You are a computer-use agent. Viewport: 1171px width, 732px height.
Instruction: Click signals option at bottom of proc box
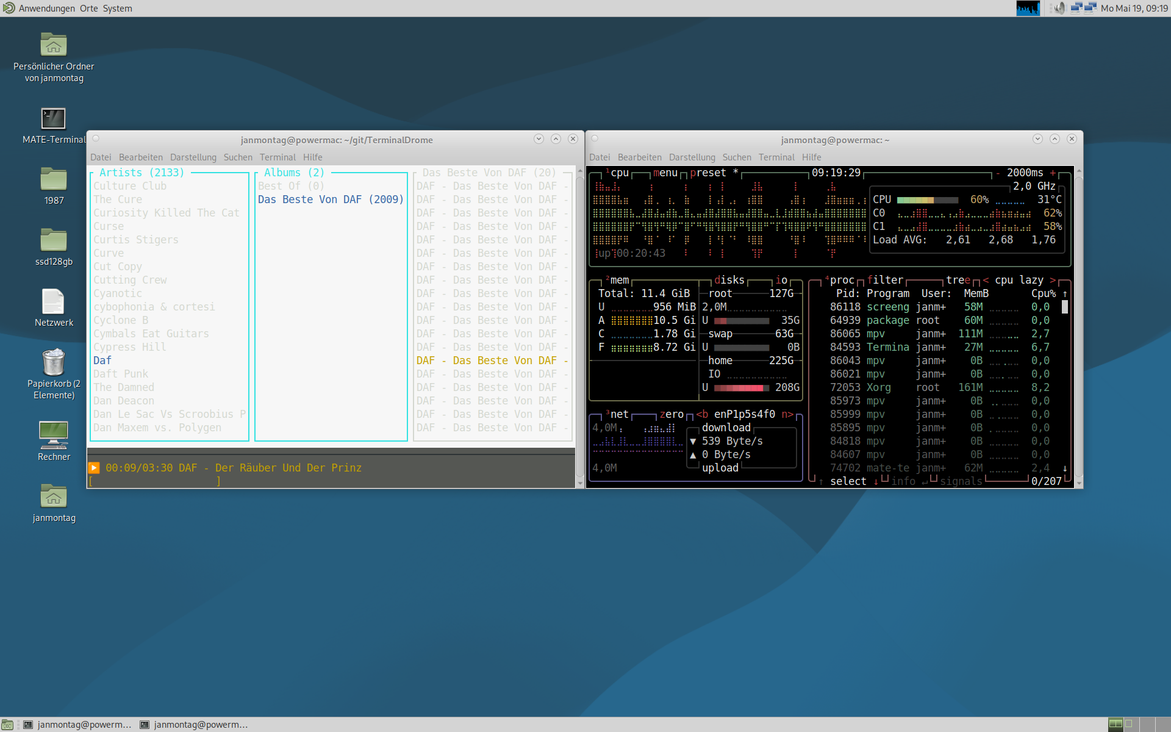click(961, 481)
